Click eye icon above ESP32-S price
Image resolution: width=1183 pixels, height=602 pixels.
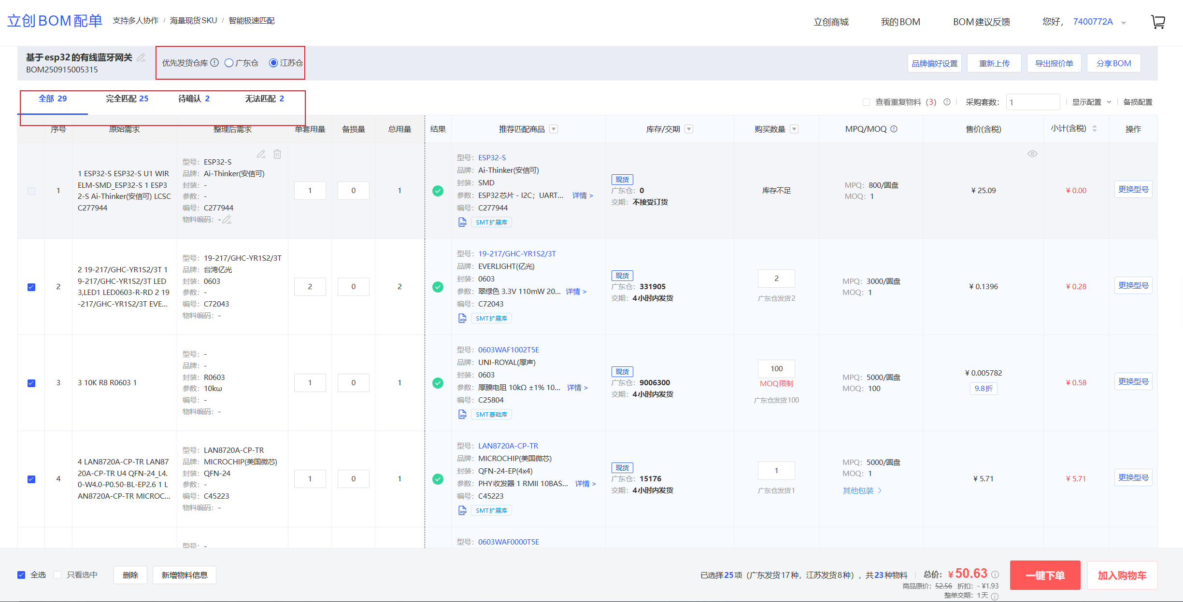[1032, 154]
